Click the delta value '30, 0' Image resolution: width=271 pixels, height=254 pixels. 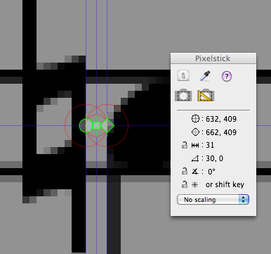[215, 158]
